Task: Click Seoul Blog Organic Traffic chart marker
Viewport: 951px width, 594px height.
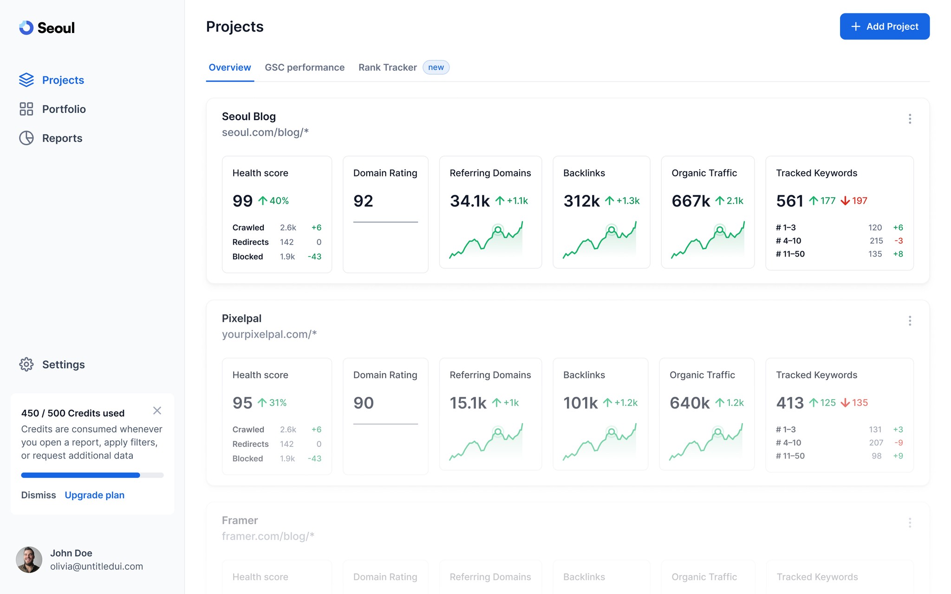Action: 720,230
